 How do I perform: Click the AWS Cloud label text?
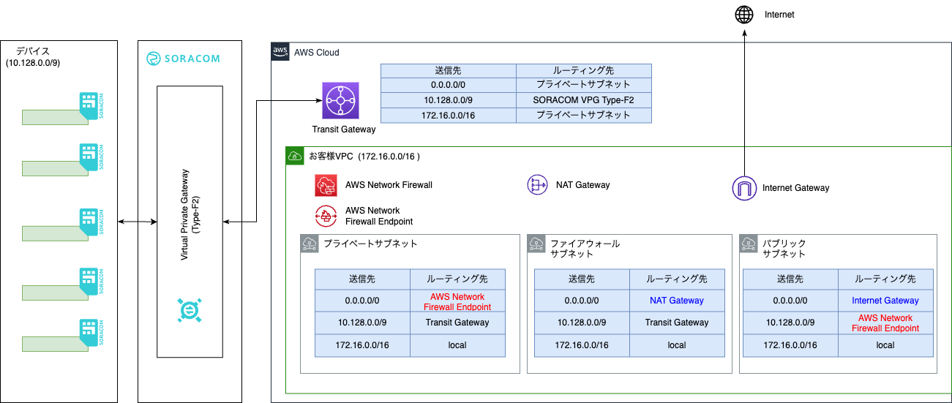317,53
